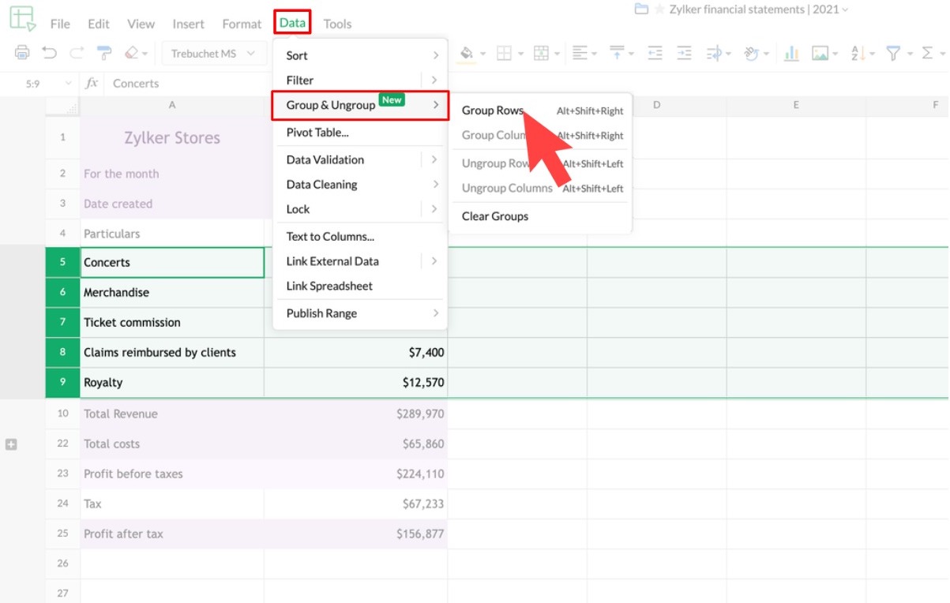Choose Group Rows from submenu

(x=493, y=110)
